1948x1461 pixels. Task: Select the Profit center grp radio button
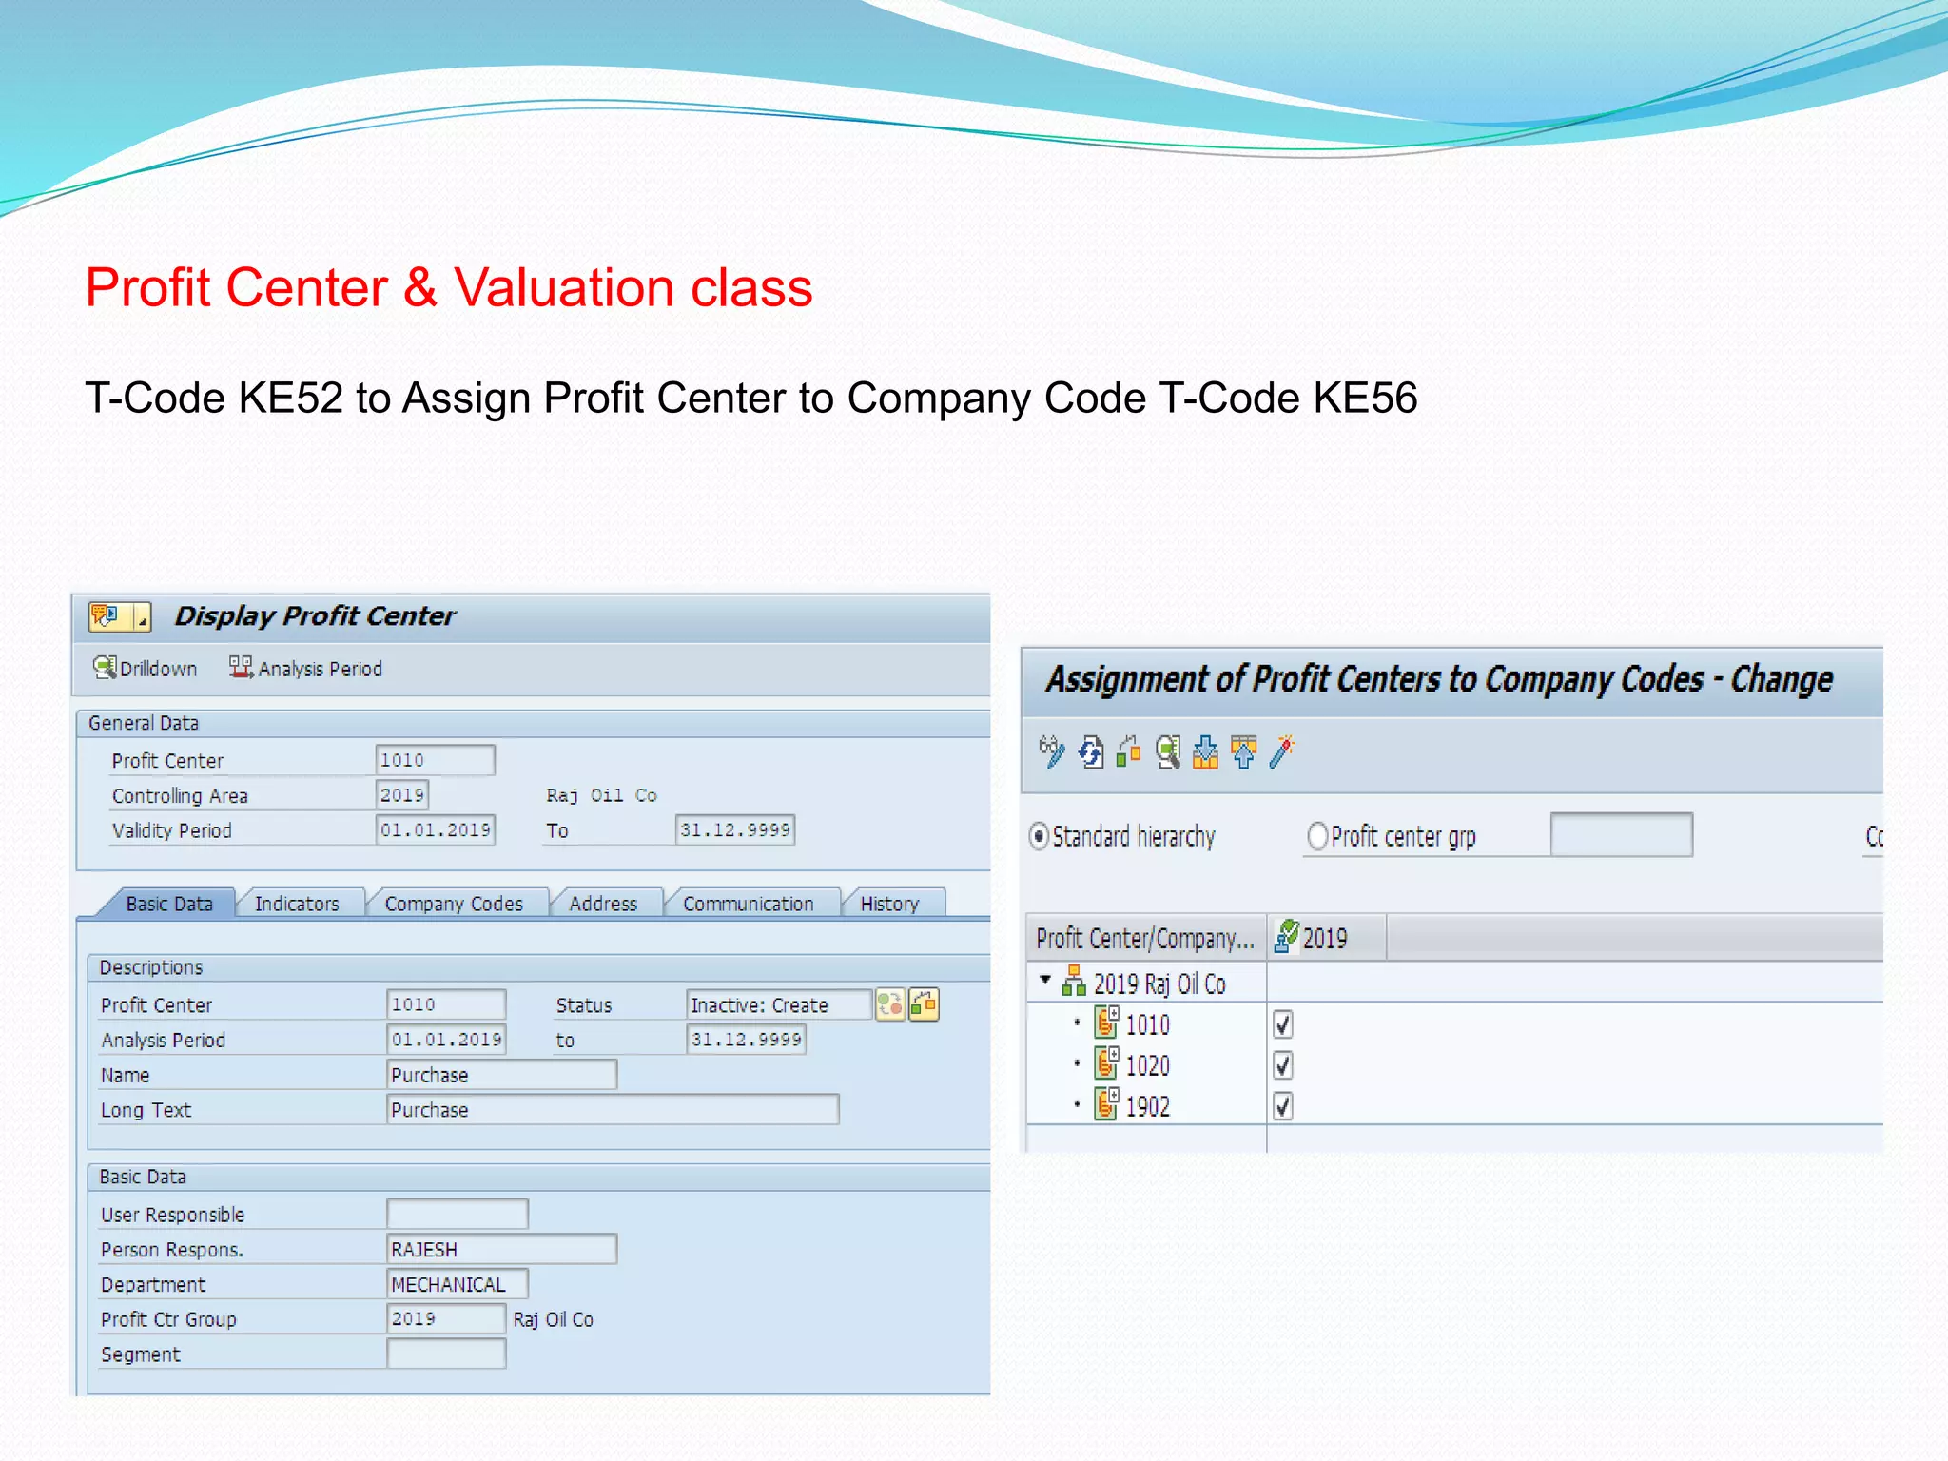(1317, 836)
